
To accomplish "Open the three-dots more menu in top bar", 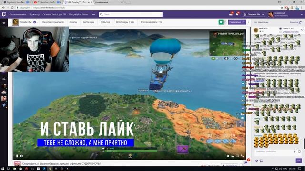I will (x=93, y=14).
